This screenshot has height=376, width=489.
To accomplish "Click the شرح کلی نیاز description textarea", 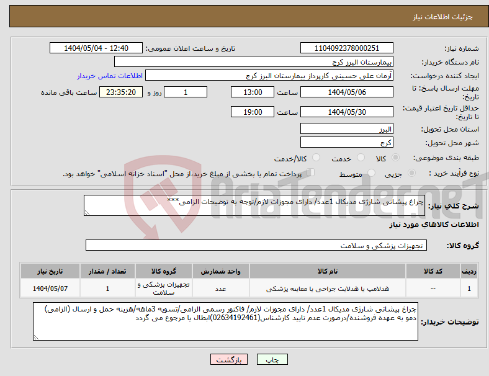I will 254,205.
